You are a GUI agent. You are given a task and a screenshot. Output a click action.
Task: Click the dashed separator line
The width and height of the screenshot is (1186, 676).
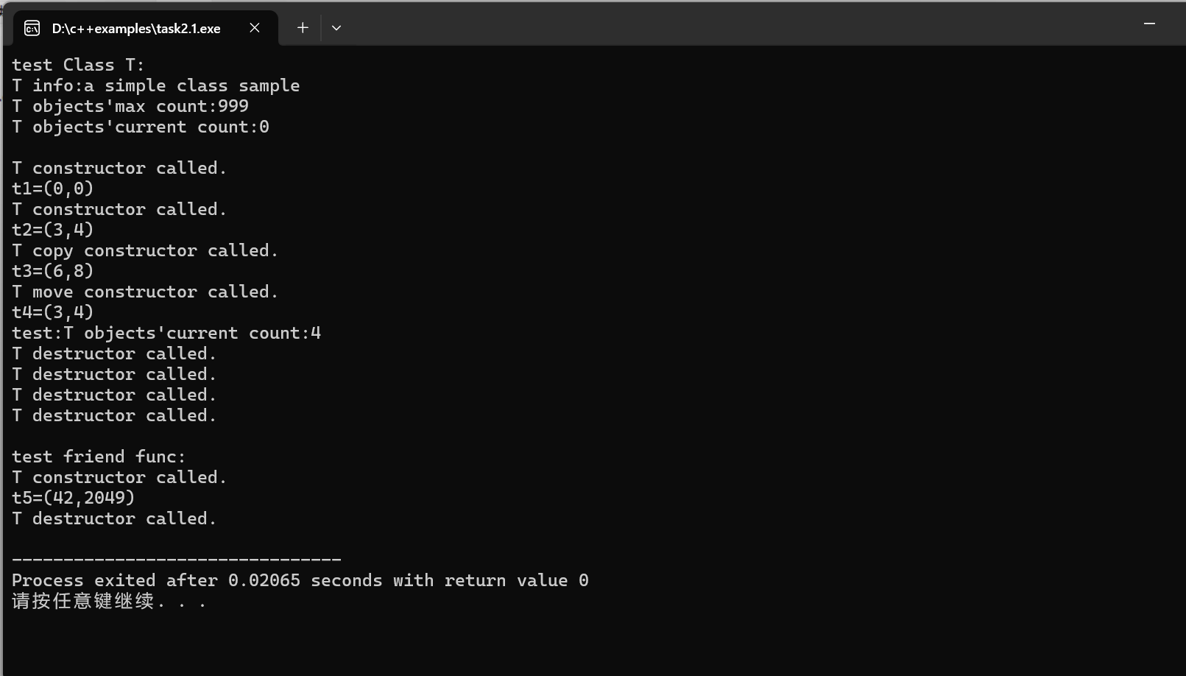coord(177,560)
